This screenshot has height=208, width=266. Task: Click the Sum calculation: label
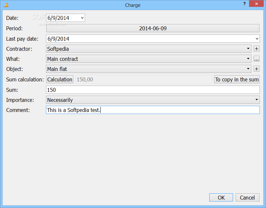(25, 79)
